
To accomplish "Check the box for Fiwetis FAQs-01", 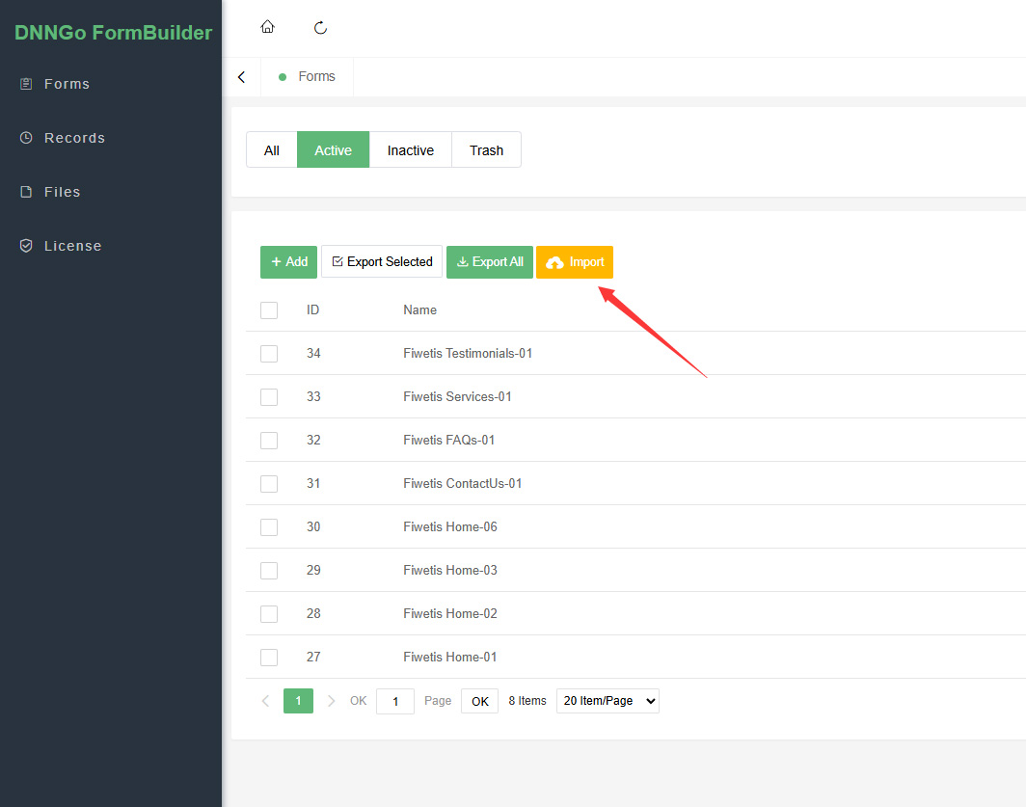I will pos(269,441).
